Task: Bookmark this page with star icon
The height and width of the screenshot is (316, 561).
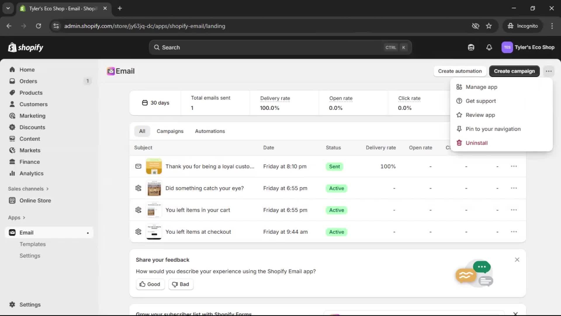Action: click(489, 26)
